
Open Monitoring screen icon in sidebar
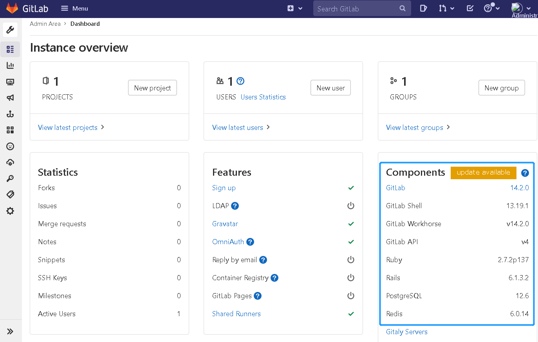click(x=10, y=82)
